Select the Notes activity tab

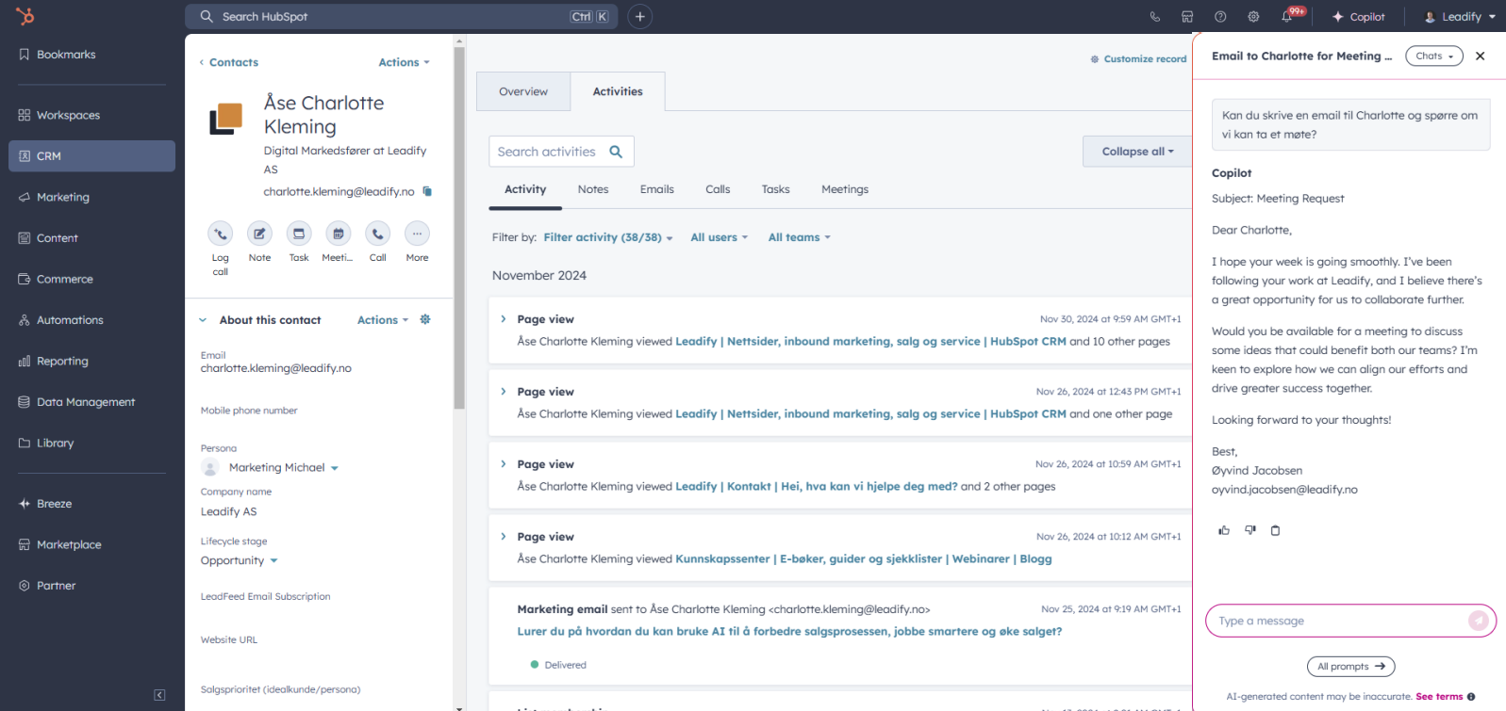coord(593,189)
